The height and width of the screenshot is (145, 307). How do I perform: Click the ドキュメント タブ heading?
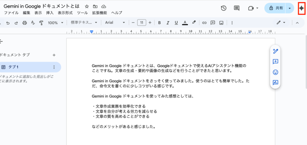(14, 55)
